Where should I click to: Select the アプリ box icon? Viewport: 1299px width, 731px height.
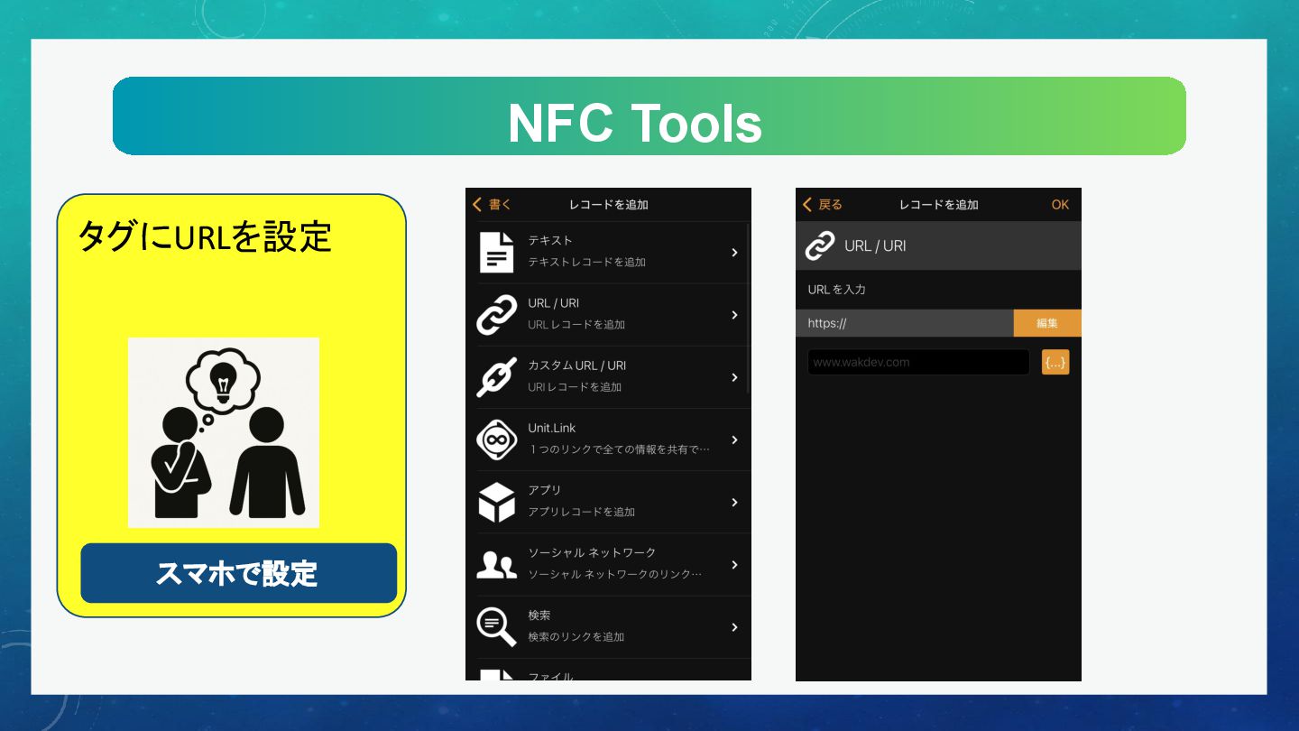pyautogui.click(x=496, y=502)
